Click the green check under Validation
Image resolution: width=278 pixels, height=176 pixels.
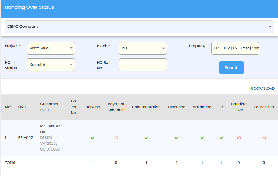click(202, 138)
